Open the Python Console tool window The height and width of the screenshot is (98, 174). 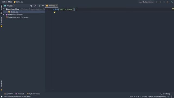[x=33, y=94]
